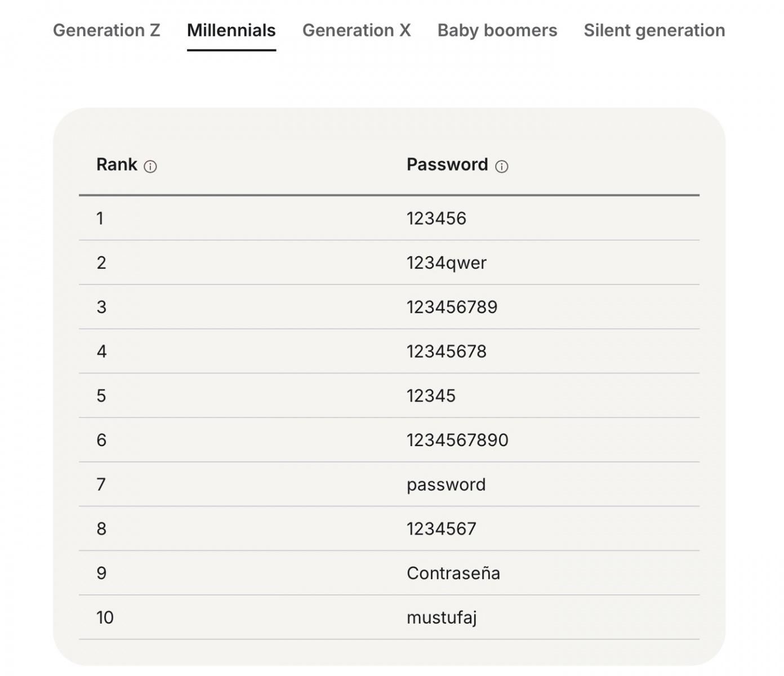Click the Contraseña password entry
This screenshot has height=676, width=784.
coord(453,573)
